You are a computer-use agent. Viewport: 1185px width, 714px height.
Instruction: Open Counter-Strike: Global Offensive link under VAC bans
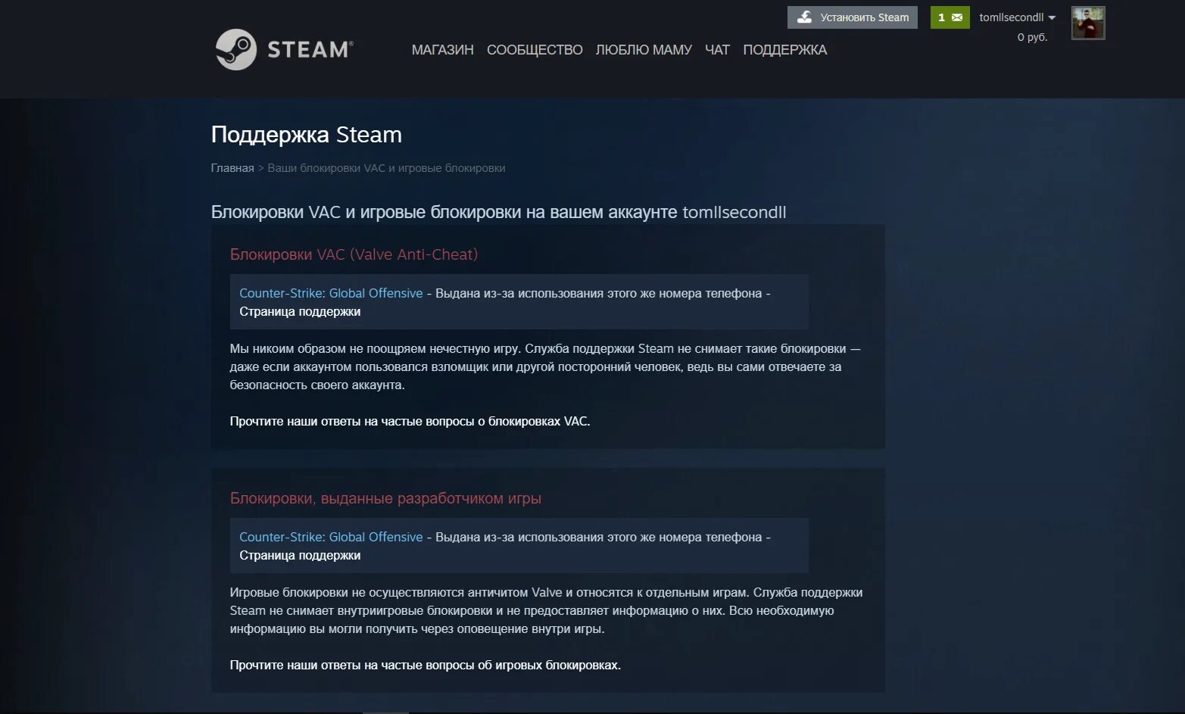331,293
